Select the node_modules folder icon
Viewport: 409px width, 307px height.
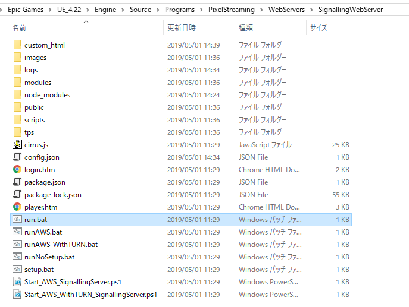pyautogui.click(x=17, y=94)
